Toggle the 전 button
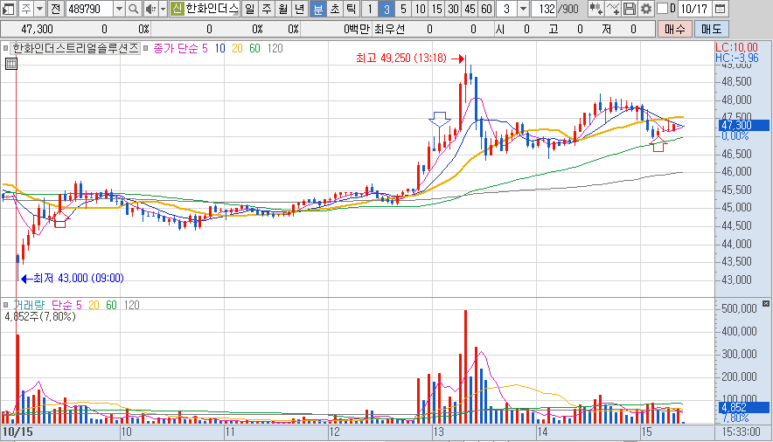Viewport: 773px width, 442px height. click(x=55, y=9)
